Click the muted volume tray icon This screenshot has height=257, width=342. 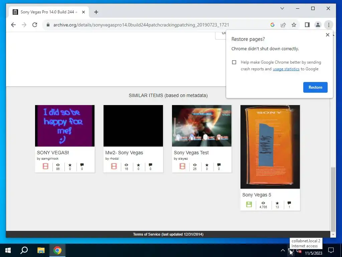point(299,251)
